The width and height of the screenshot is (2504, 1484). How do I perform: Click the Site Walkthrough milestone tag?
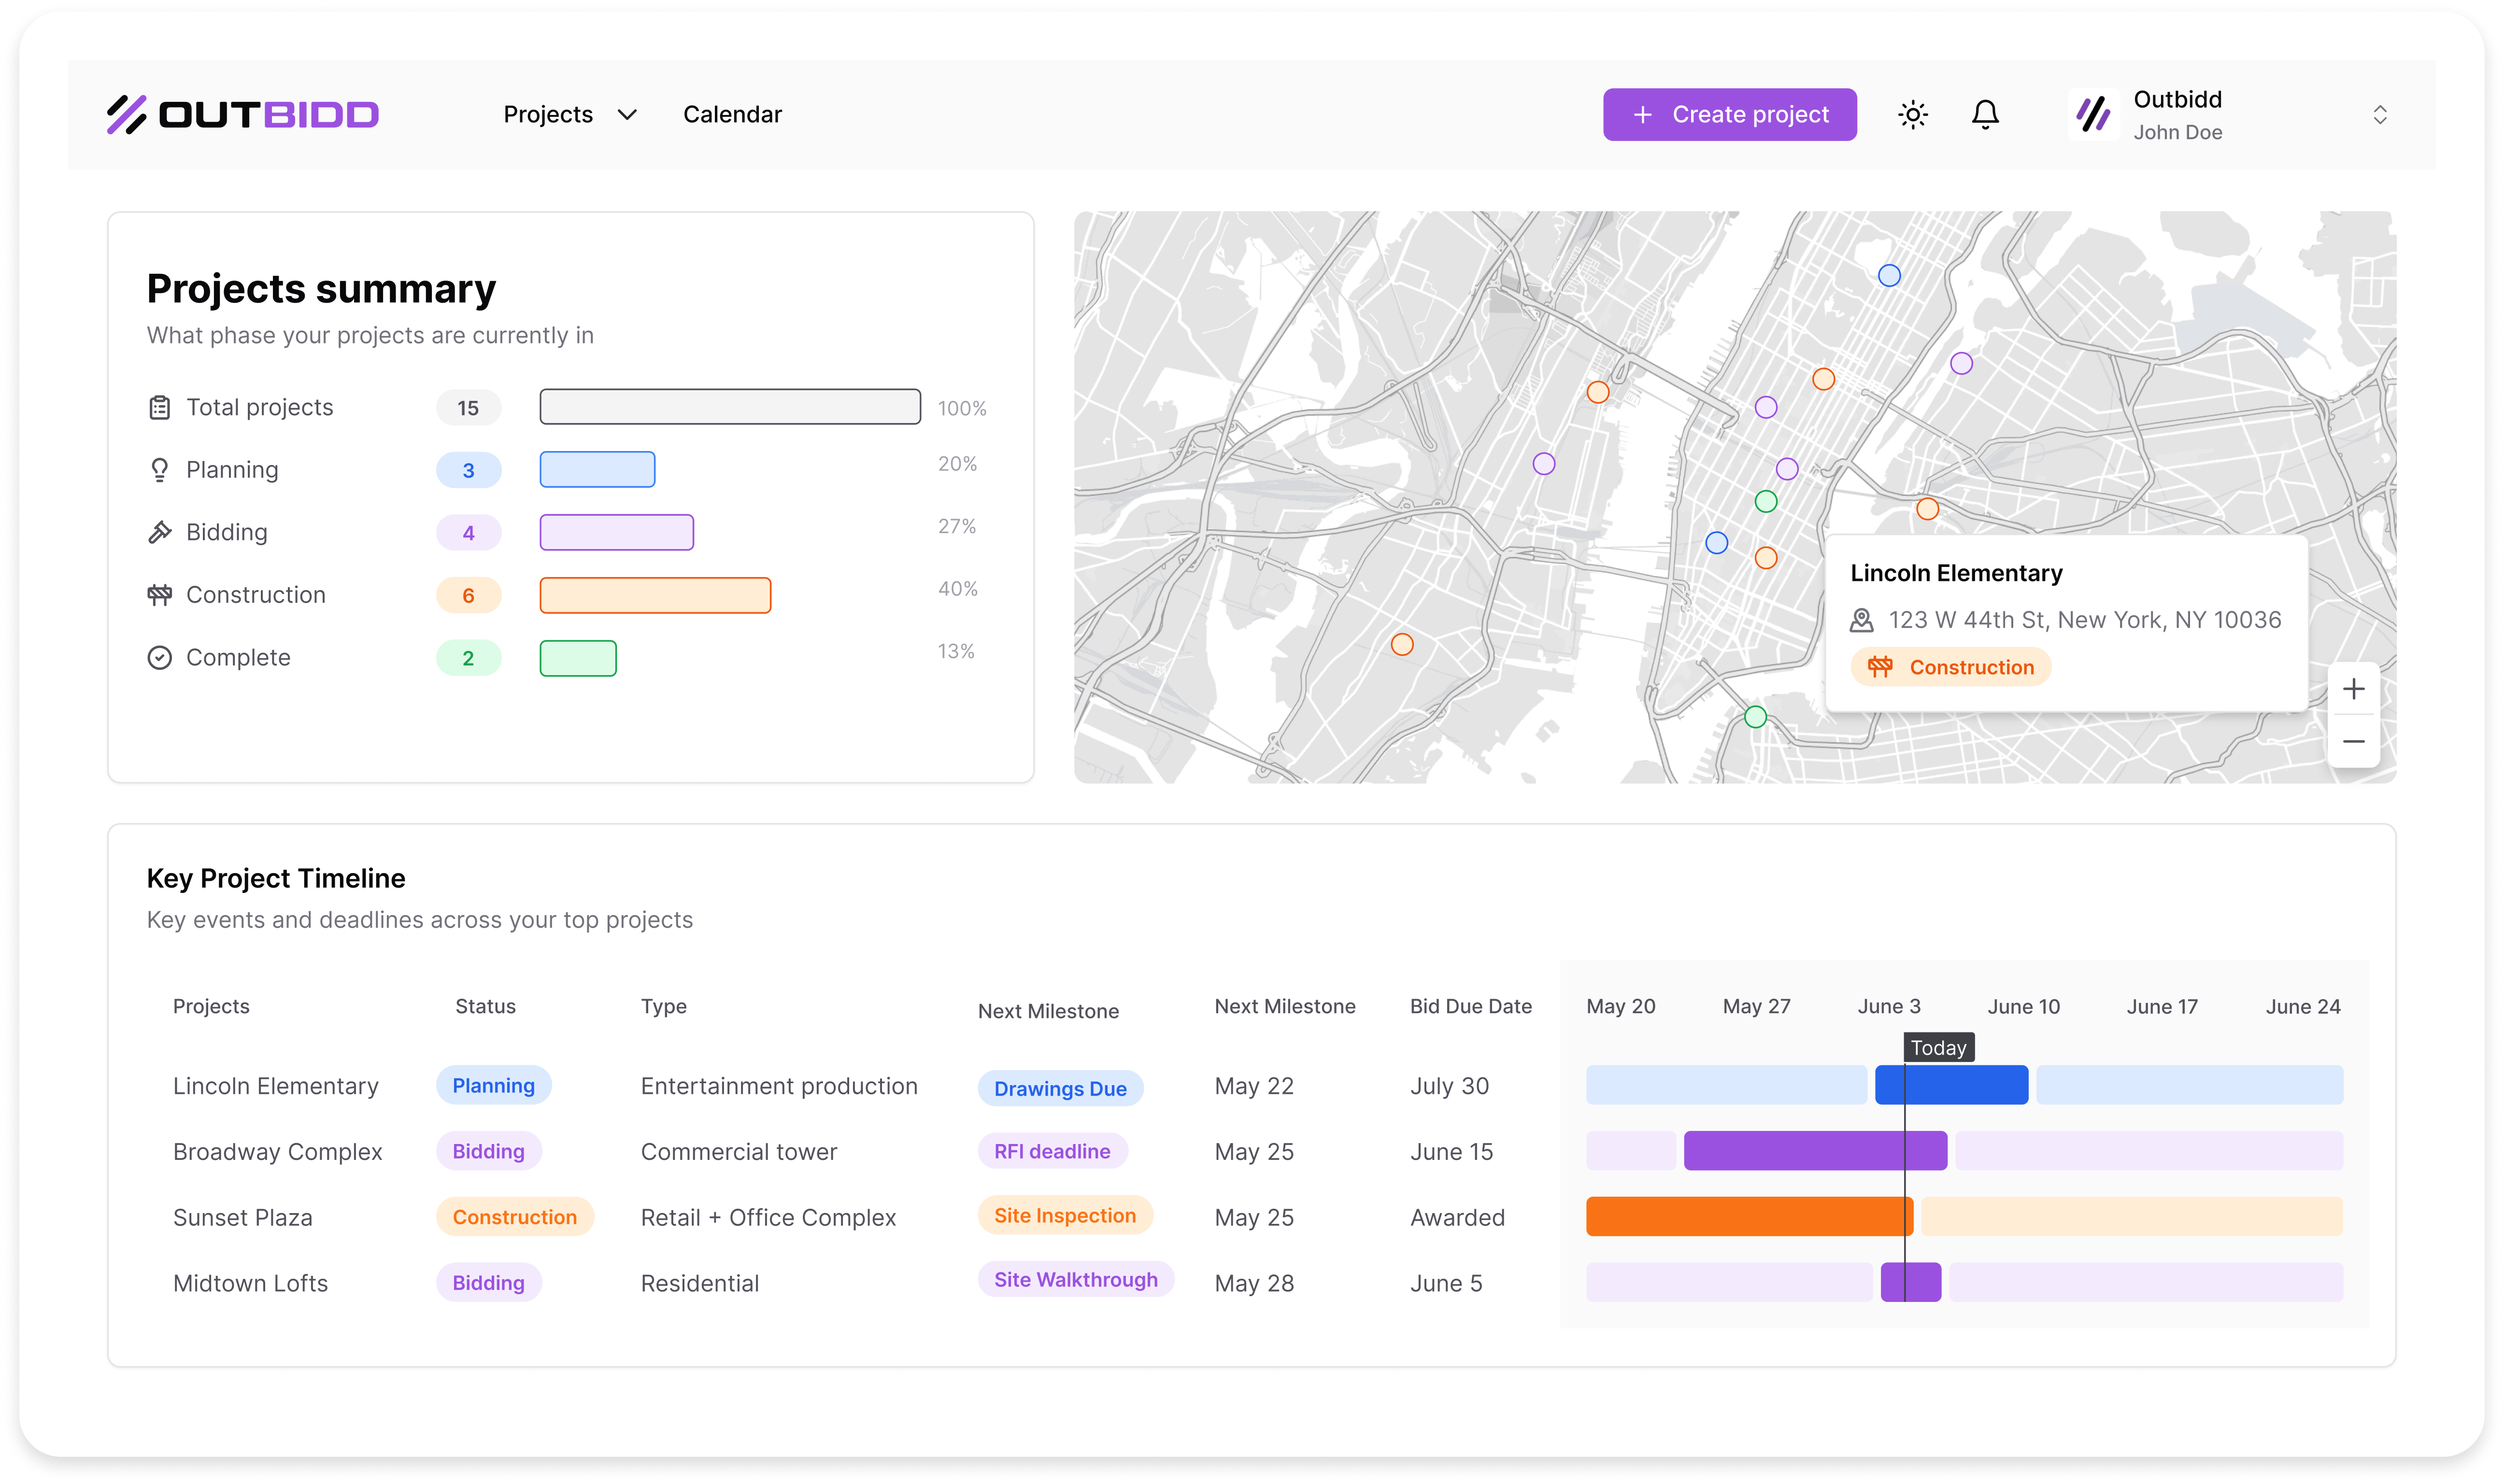pyautogui.click(x=1075, y=1279)
